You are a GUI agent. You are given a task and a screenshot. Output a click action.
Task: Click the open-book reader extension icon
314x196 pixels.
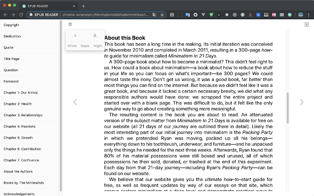click(282, 15)
